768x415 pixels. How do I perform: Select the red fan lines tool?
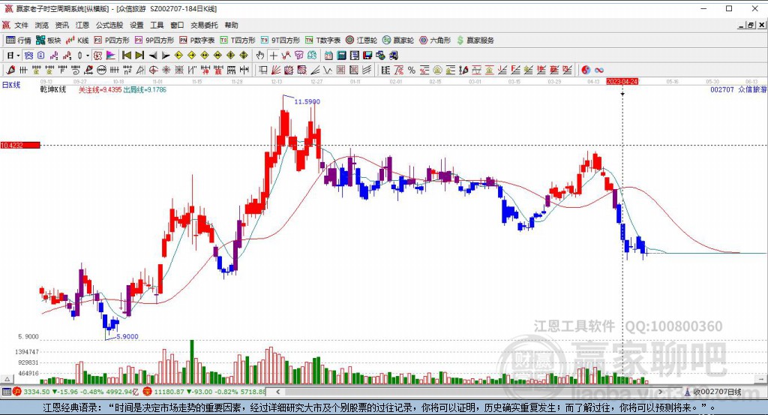coord(276,70)
